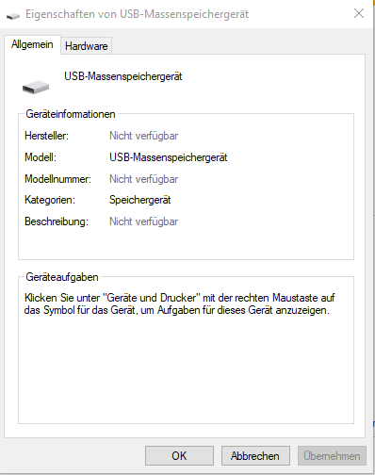Click the Nicht verfügbar value next to Modellnummer
The width and height of the screenshot is (375, 475).
click(143, 179)
